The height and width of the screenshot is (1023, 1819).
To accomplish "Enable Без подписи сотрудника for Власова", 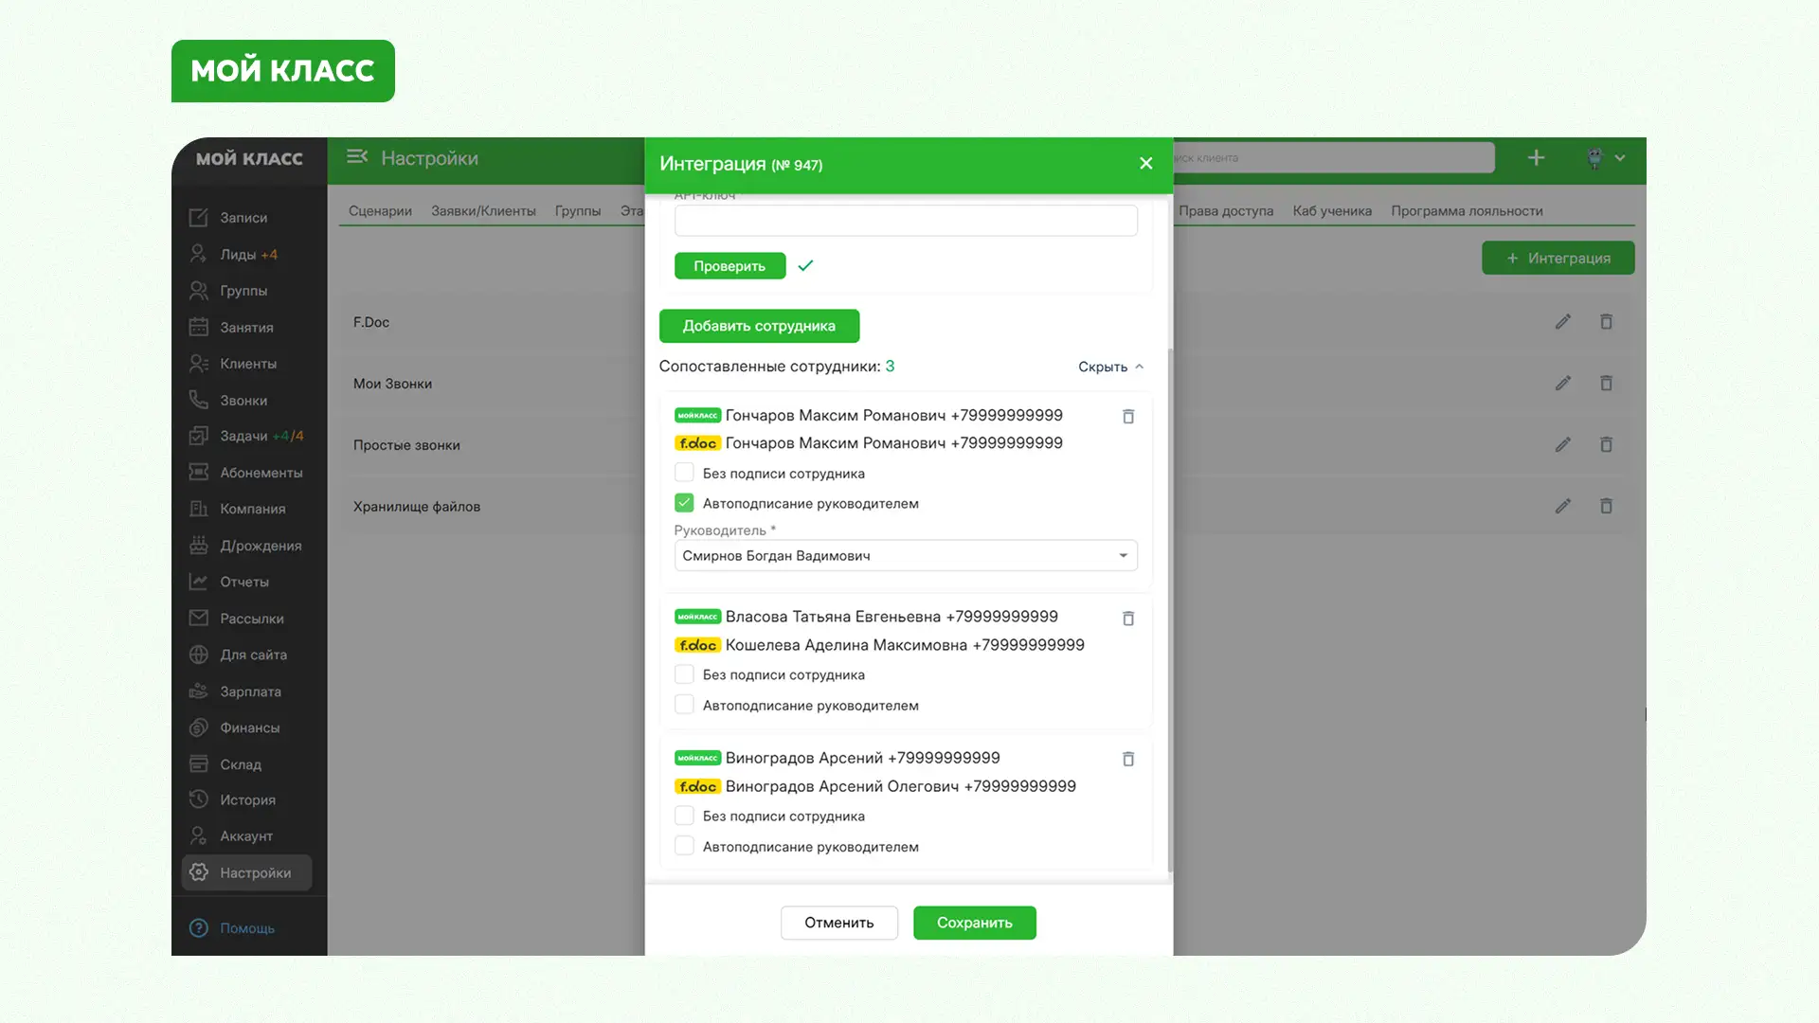I will click(x=683, y=673).
